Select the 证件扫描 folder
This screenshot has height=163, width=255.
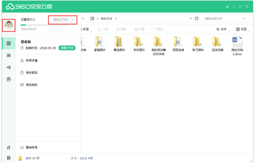tap(218, 44)
